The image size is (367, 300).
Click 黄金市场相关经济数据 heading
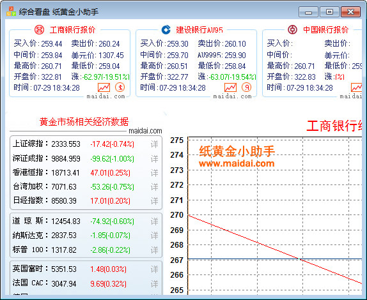point(84,122)
